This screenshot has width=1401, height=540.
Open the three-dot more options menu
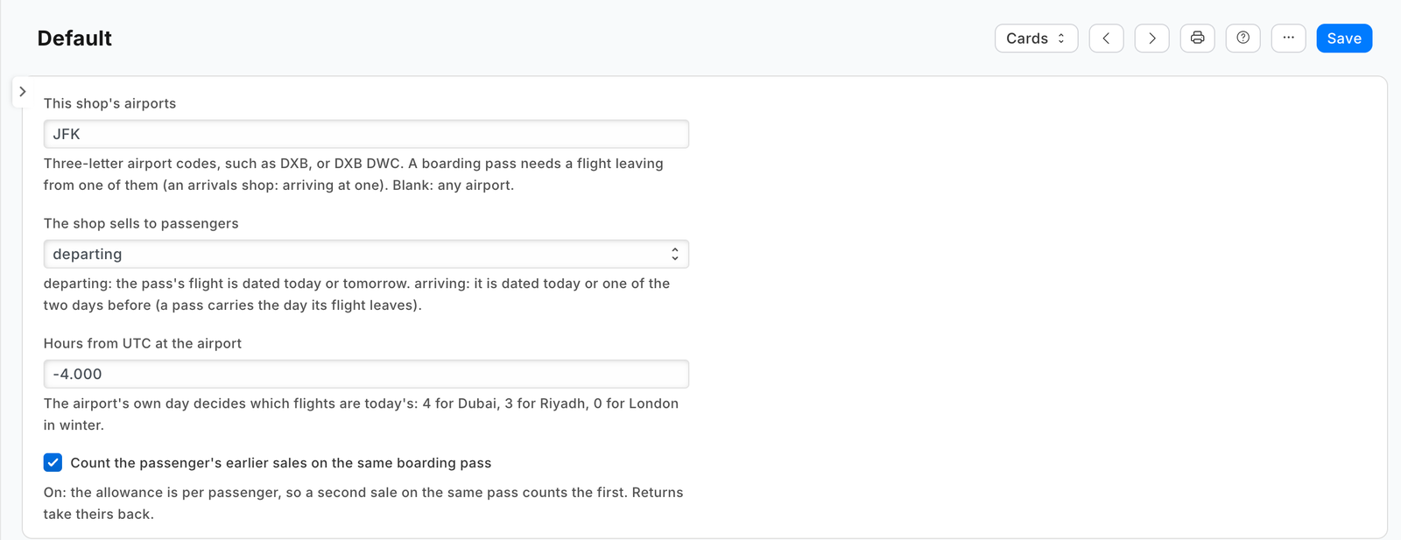tap(1288, 39)
